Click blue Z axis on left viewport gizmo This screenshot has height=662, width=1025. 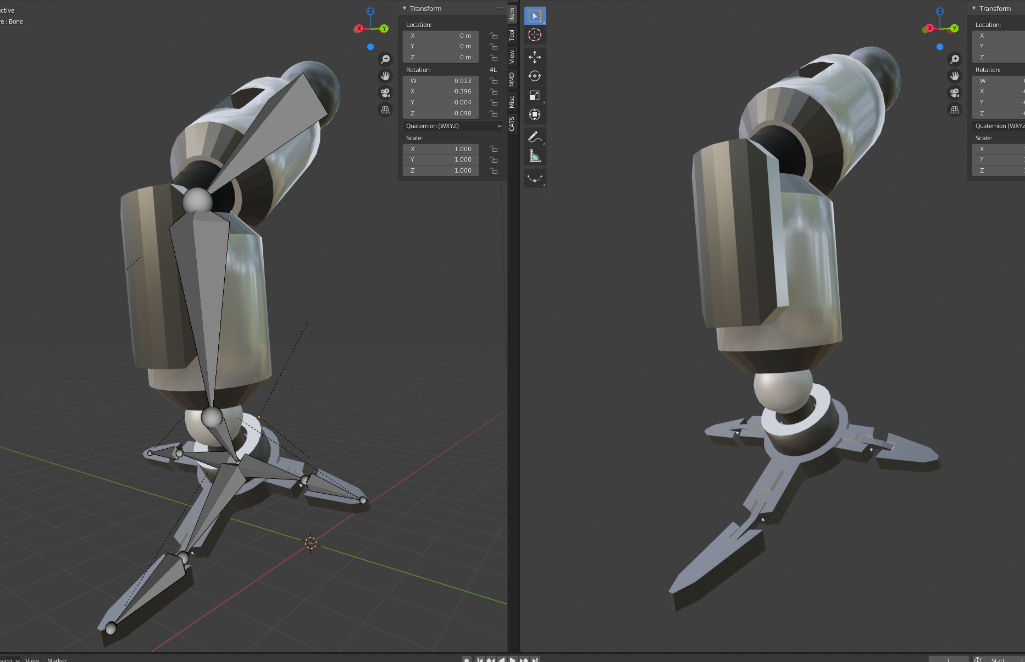(370, 11)
